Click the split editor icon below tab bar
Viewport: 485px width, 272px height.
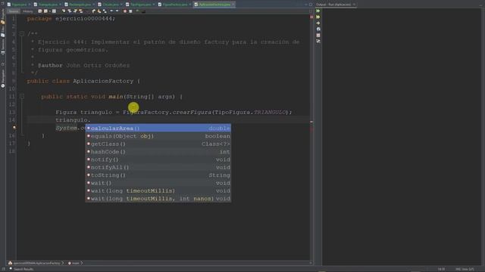(x=311, y=11)
